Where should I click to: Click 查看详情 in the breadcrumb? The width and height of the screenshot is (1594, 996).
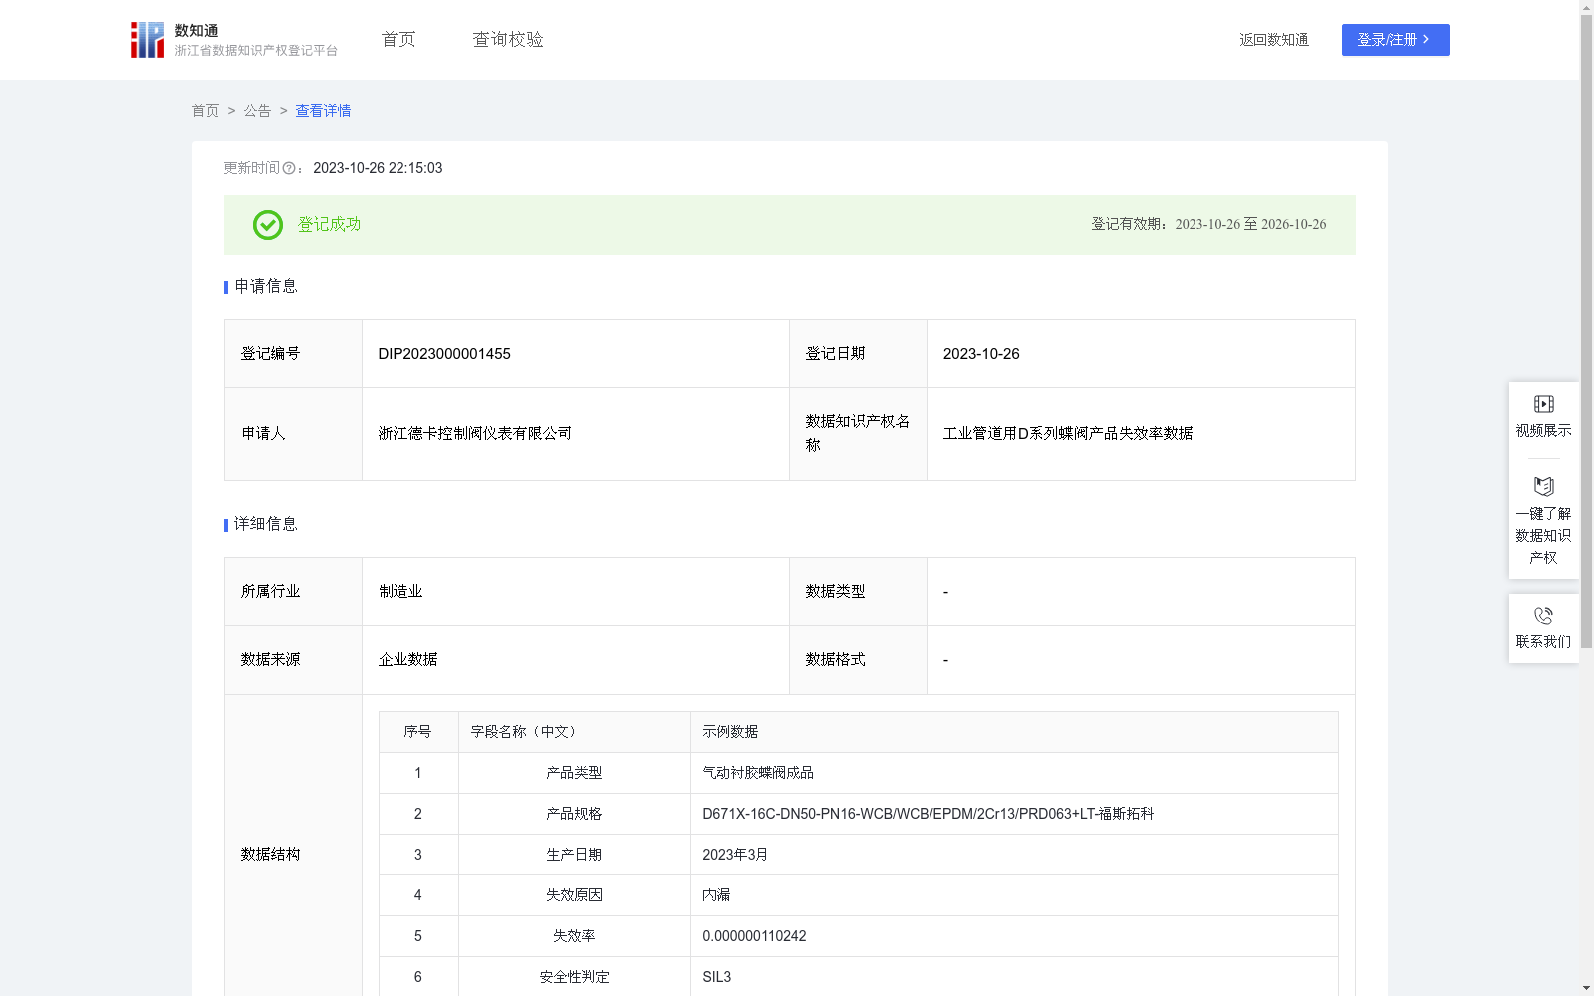(323, 111)
